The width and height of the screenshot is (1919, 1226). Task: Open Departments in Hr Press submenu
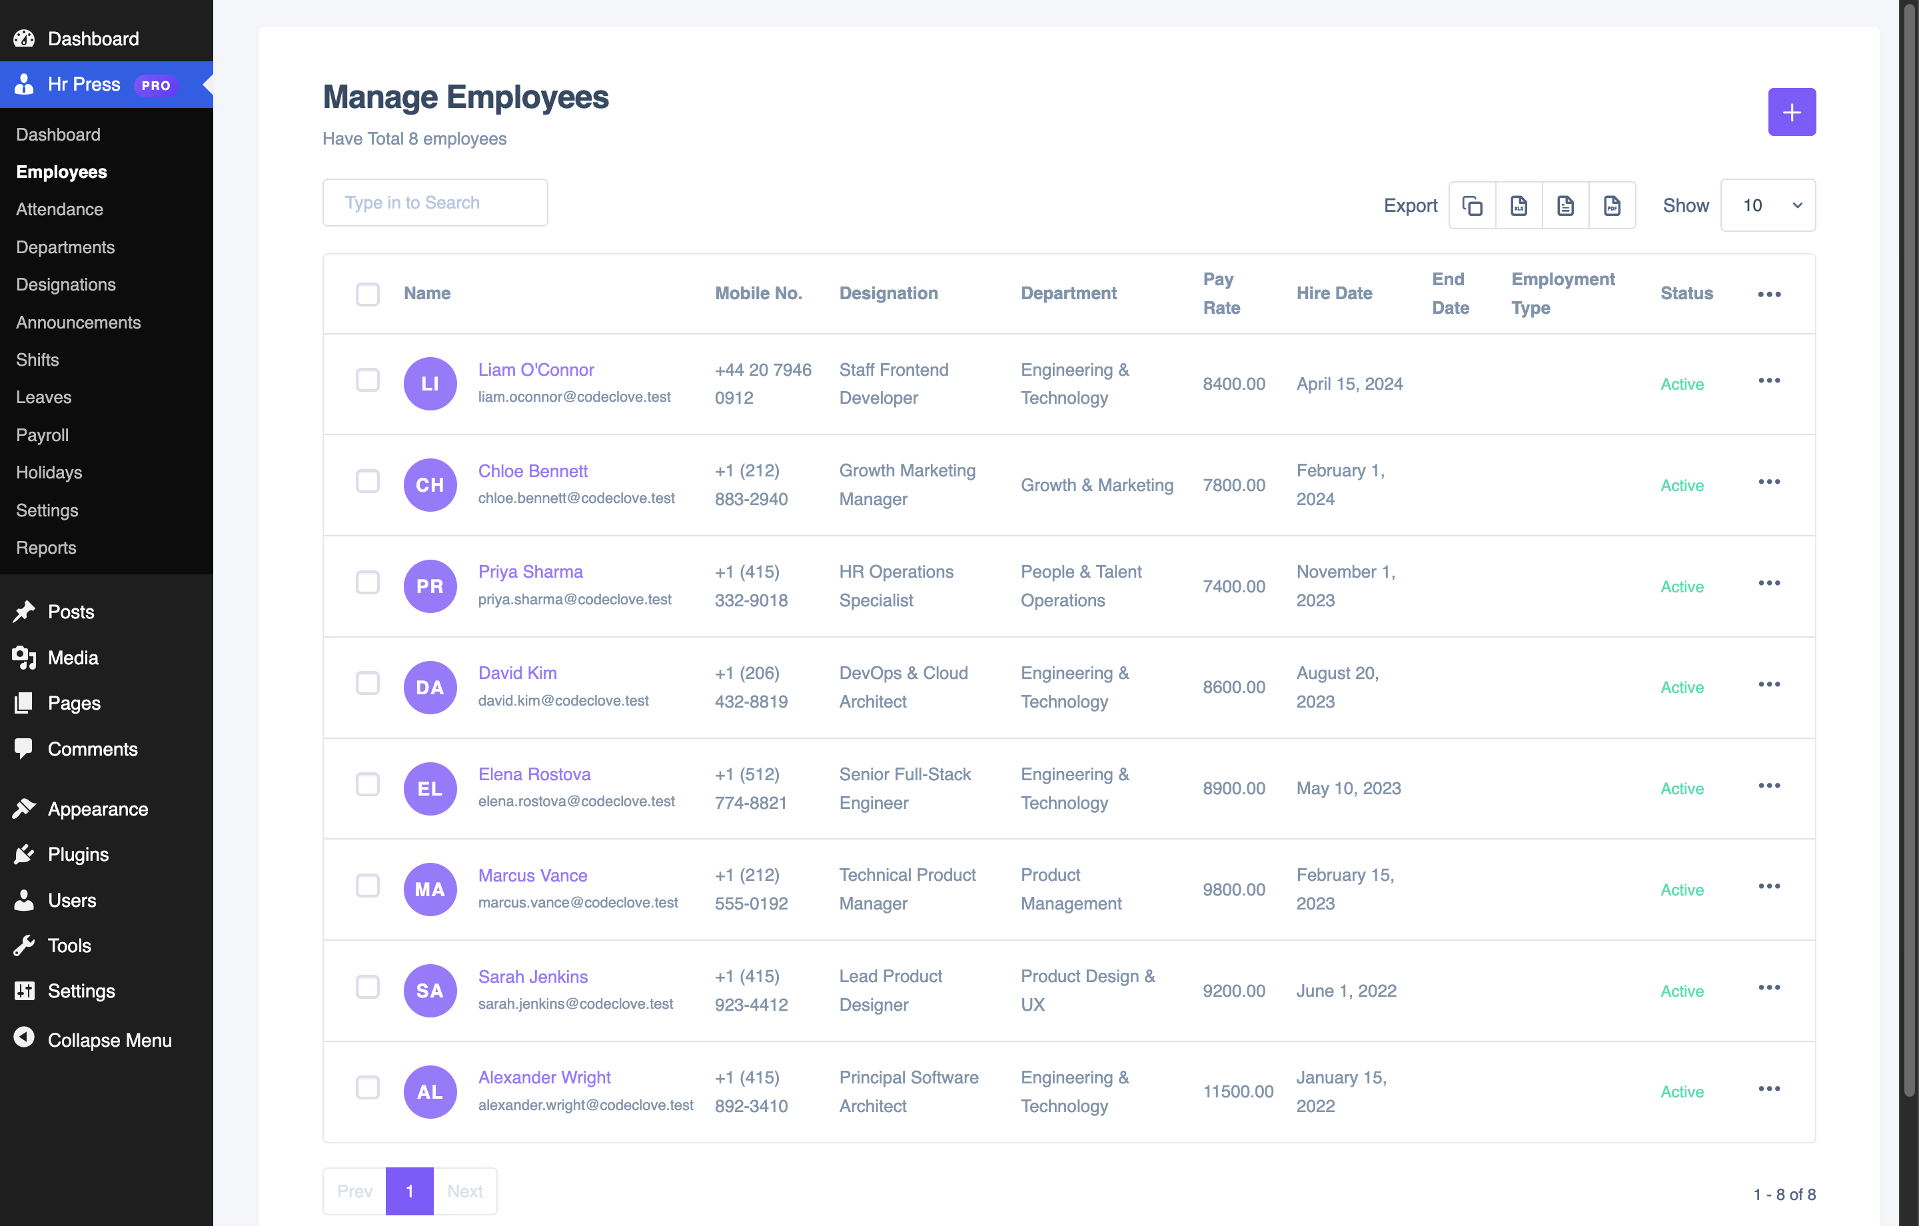65,247
